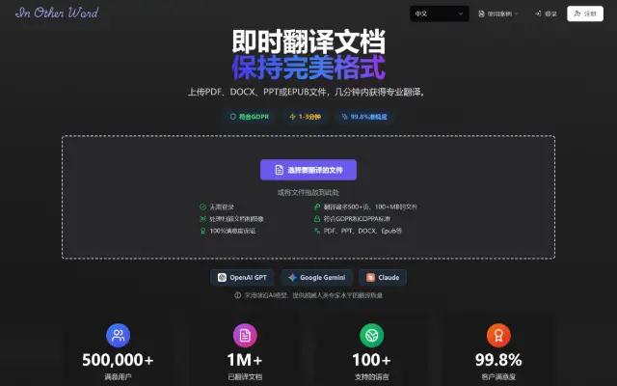Click the 500+ pages, 100+MB feature text
Screen dimensions: 617x386
point(370,207)
